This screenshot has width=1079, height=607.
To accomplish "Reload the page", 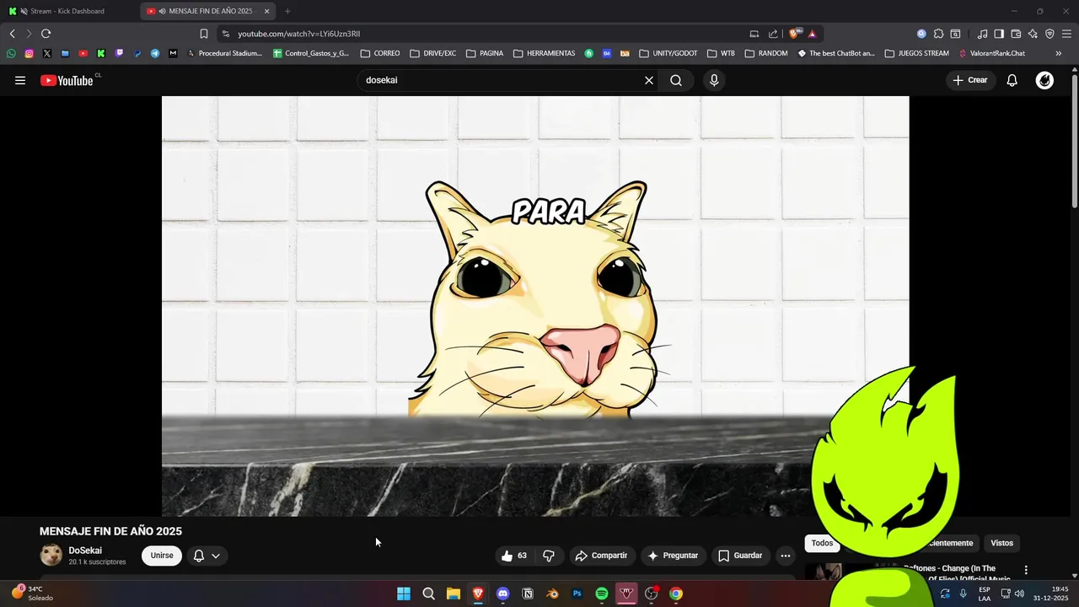I will point(46,34).
